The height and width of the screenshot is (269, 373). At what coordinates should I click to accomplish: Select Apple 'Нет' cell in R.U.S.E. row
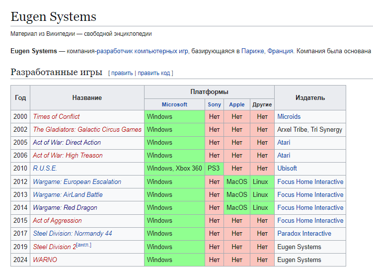click(x=237, y=168)
